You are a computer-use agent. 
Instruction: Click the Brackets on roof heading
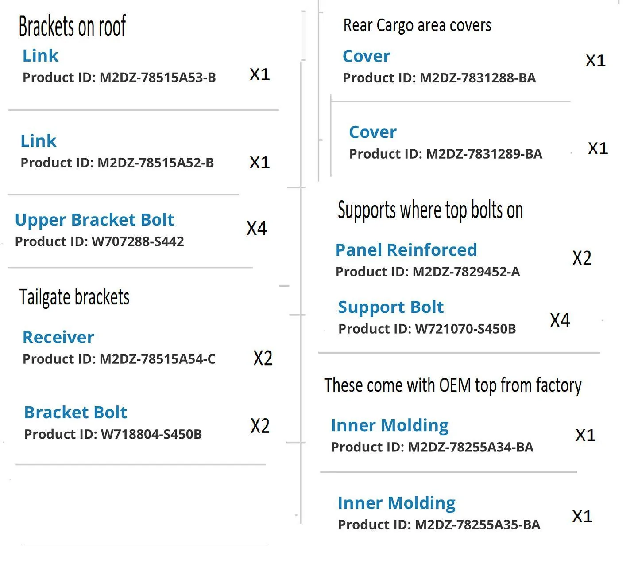(x=72, y=26)
